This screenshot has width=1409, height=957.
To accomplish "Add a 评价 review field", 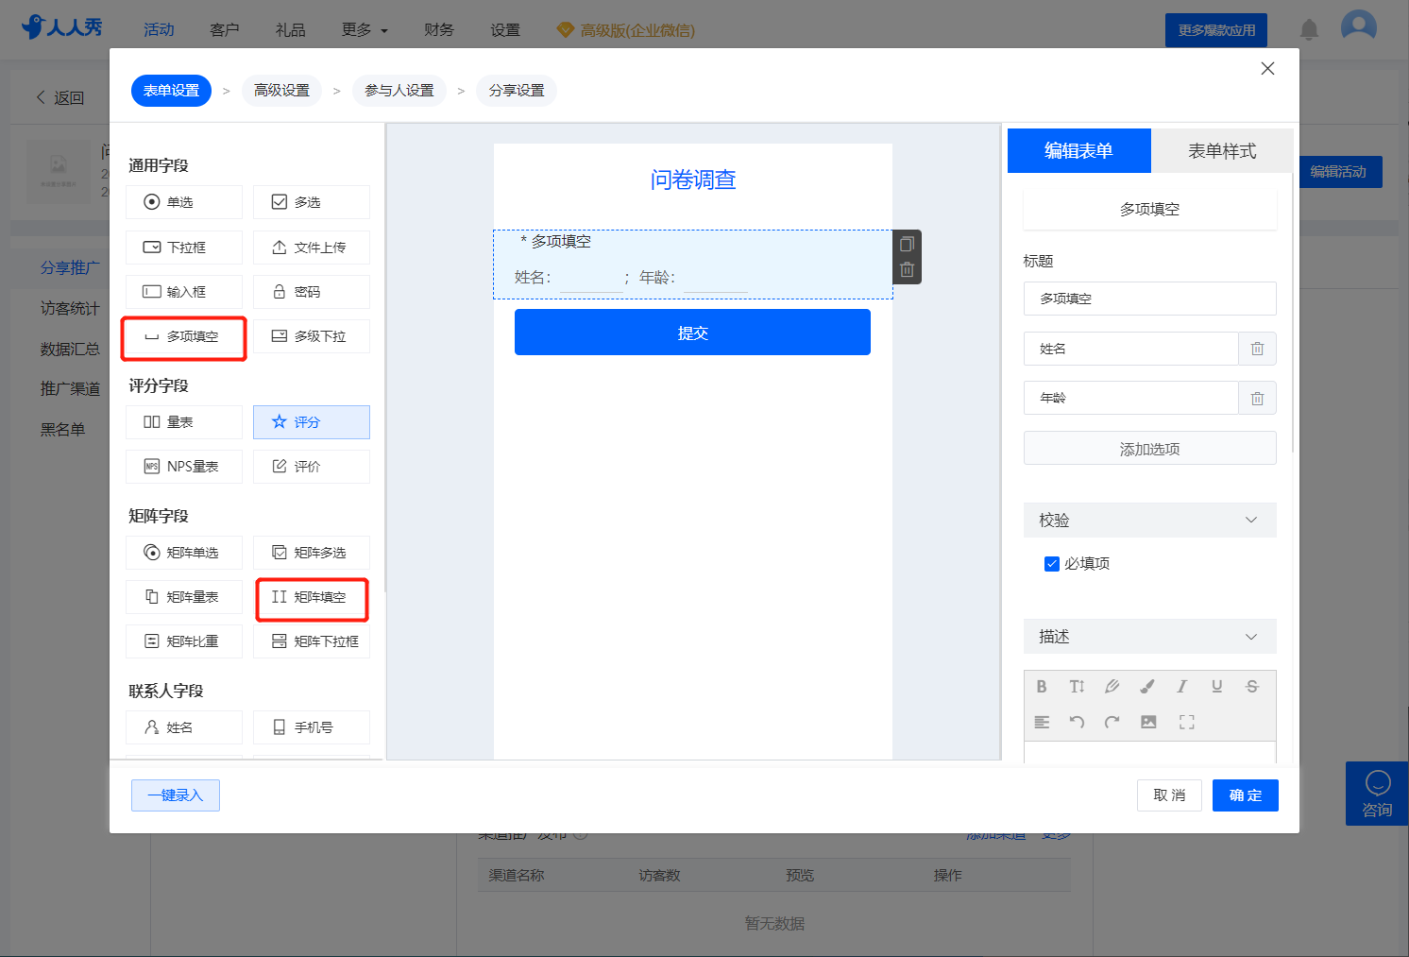I will (312, 467).
